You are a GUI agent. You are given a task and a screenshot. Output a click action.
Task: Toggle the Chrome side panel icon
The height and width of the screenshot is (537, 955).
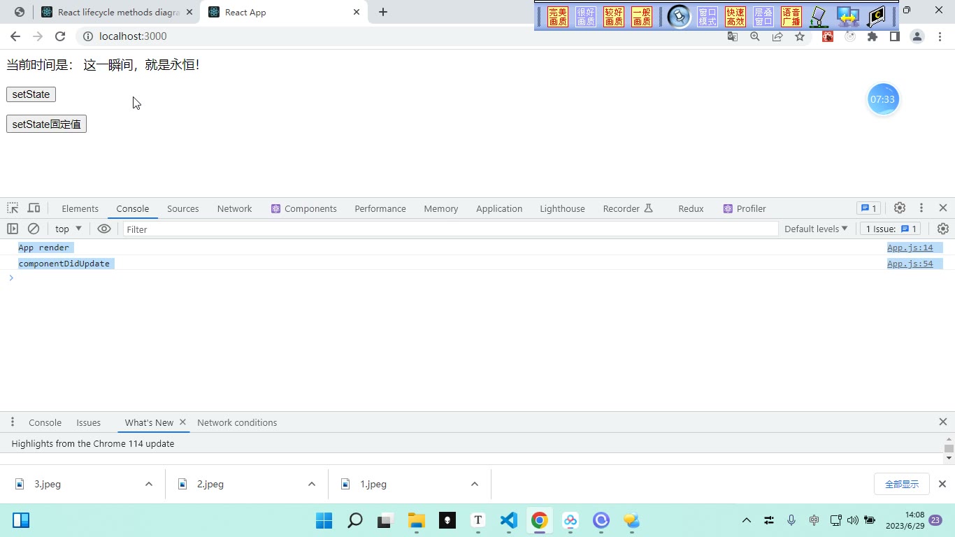point(894,36)
